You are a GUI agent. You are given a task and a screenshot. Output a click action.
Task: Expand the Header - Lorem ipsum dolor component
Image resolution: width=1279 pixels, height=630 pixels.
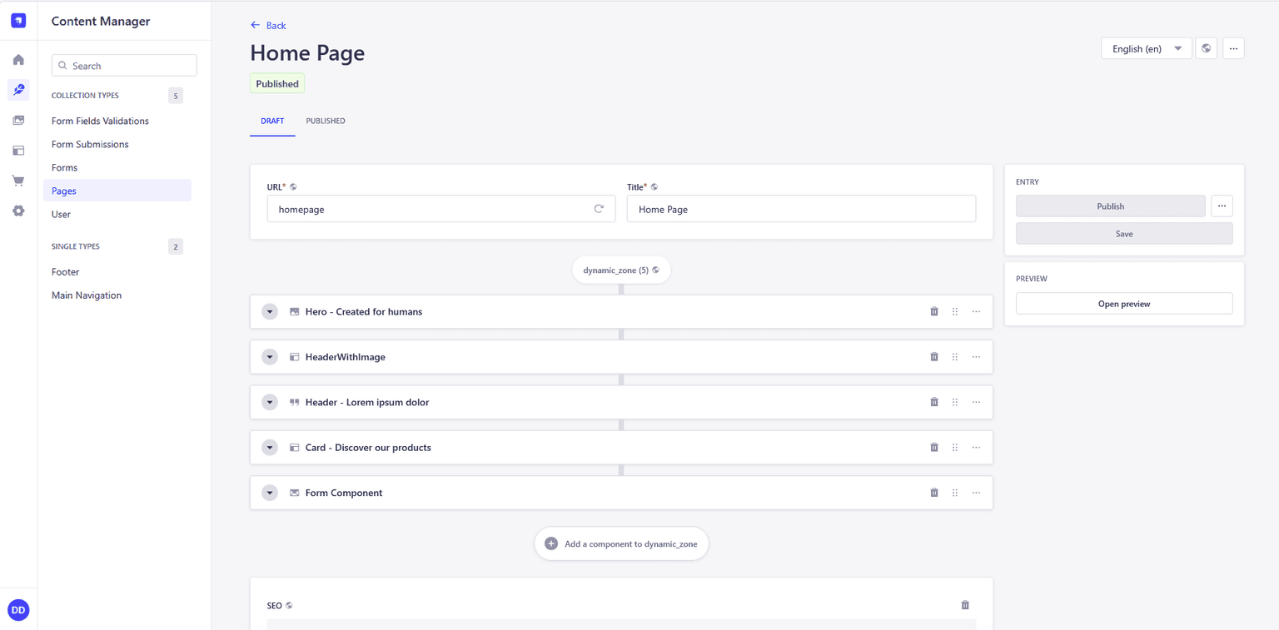tap(269, 402)
